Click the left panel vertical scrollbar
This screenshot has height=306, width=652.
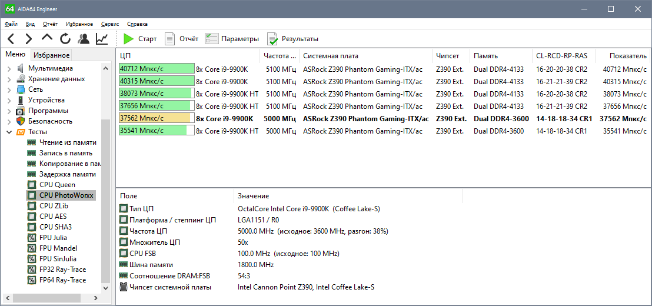pyautogui.click(x=106, y=177)
